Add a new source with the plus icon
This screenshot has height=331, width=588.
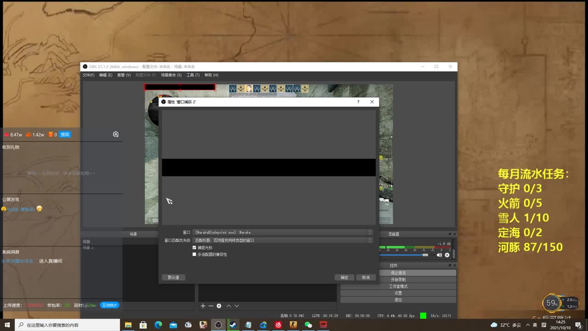203,306
